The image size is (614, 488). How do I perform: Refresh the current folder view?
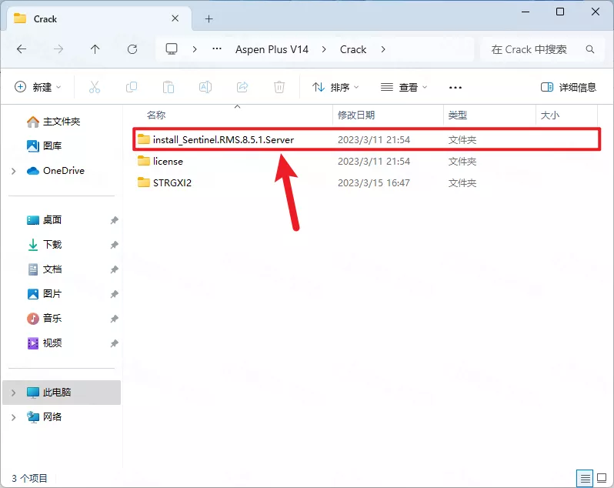click(132, 49)
